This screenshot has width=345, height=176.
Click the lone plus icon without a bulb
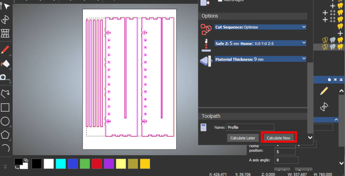[x=340, y=34]
